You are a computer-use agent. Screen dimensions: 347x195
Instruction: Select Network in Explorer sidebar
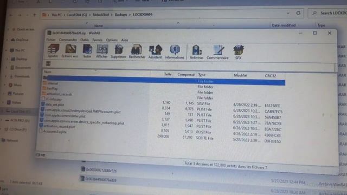click(x=10, y=140)
